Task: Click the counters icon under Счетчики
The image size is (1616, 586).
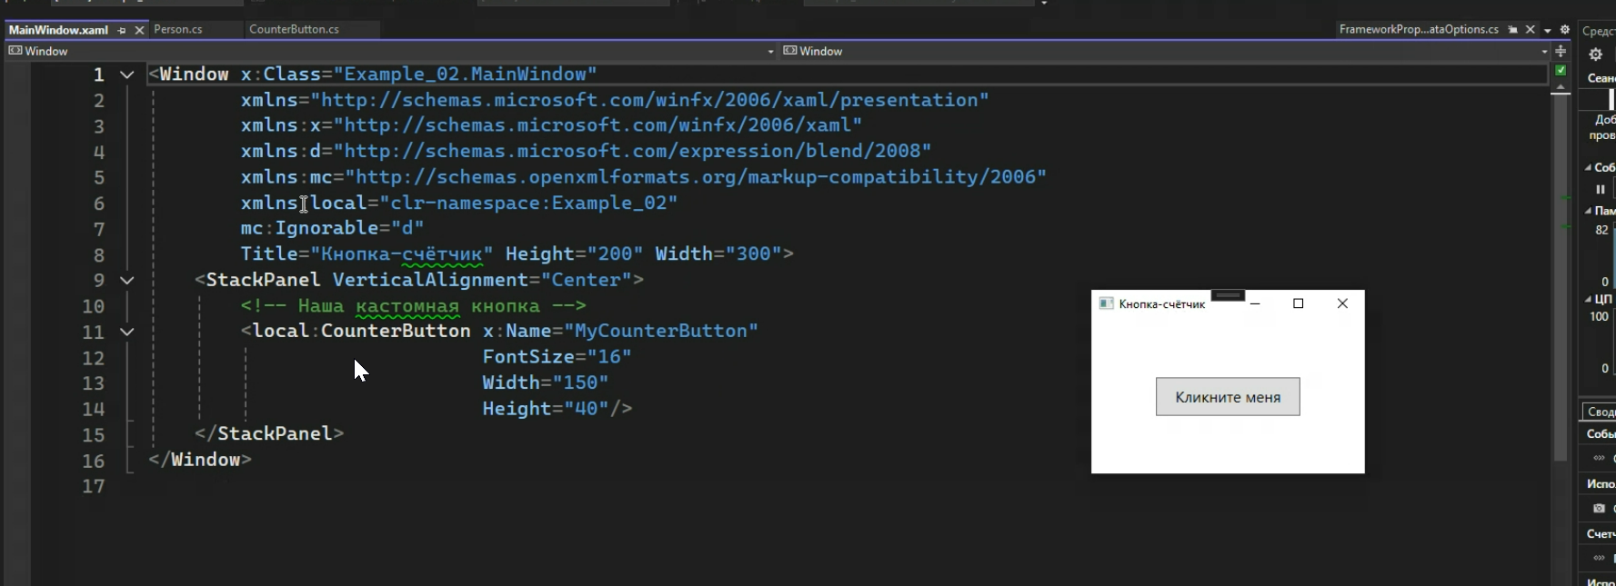Action: (1599, 558)
